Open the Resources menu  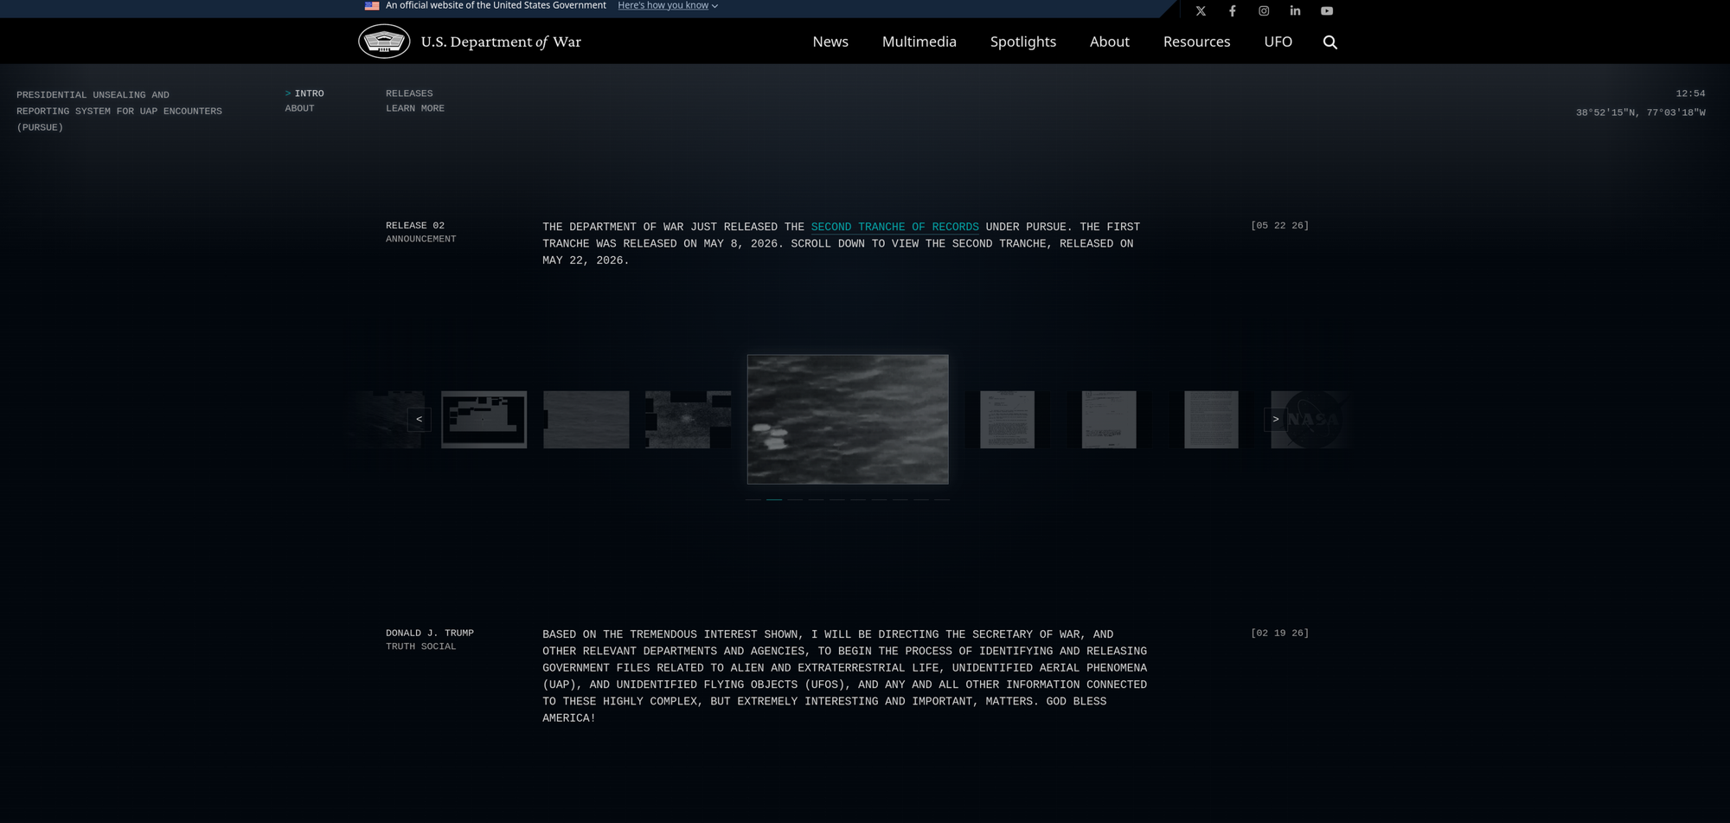(x=1197, y=42)
